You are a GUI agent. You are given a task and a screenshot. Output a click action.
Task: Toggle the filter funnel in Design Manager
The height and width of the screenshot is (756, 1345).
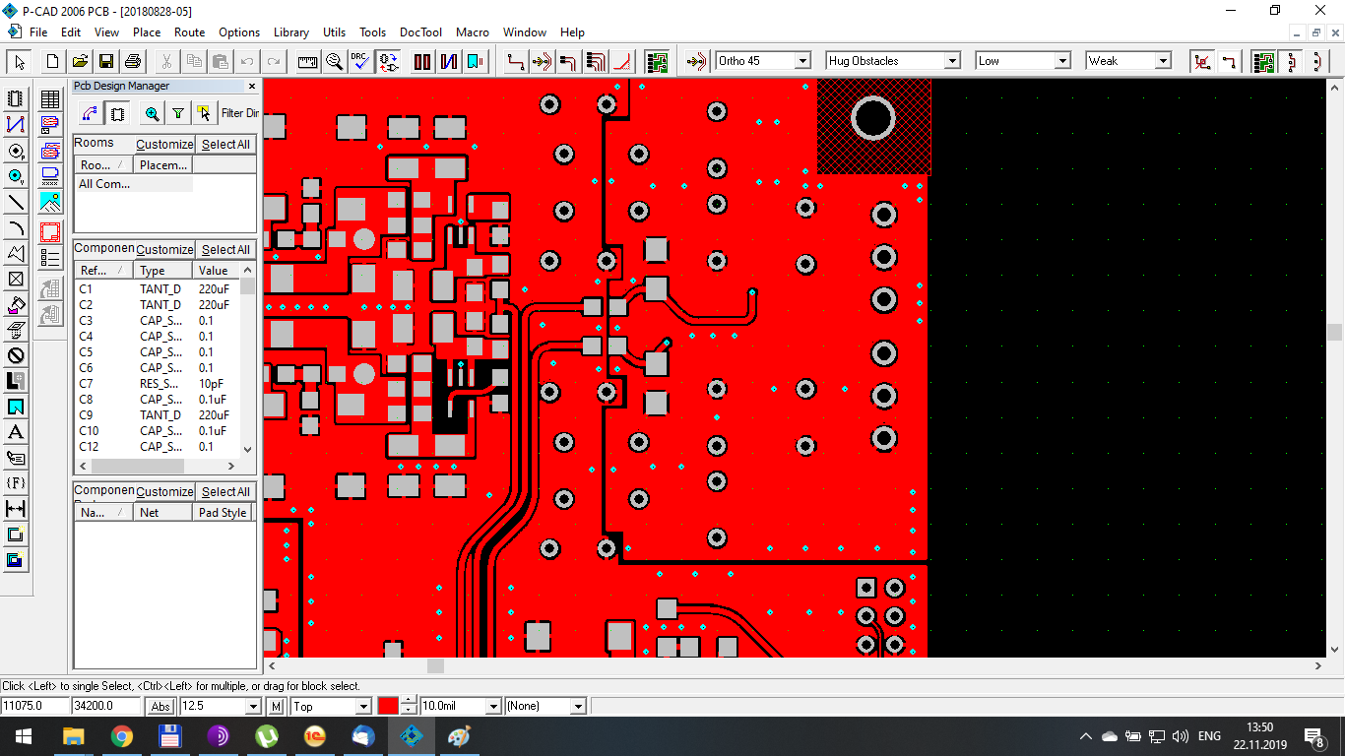point(177,113)
